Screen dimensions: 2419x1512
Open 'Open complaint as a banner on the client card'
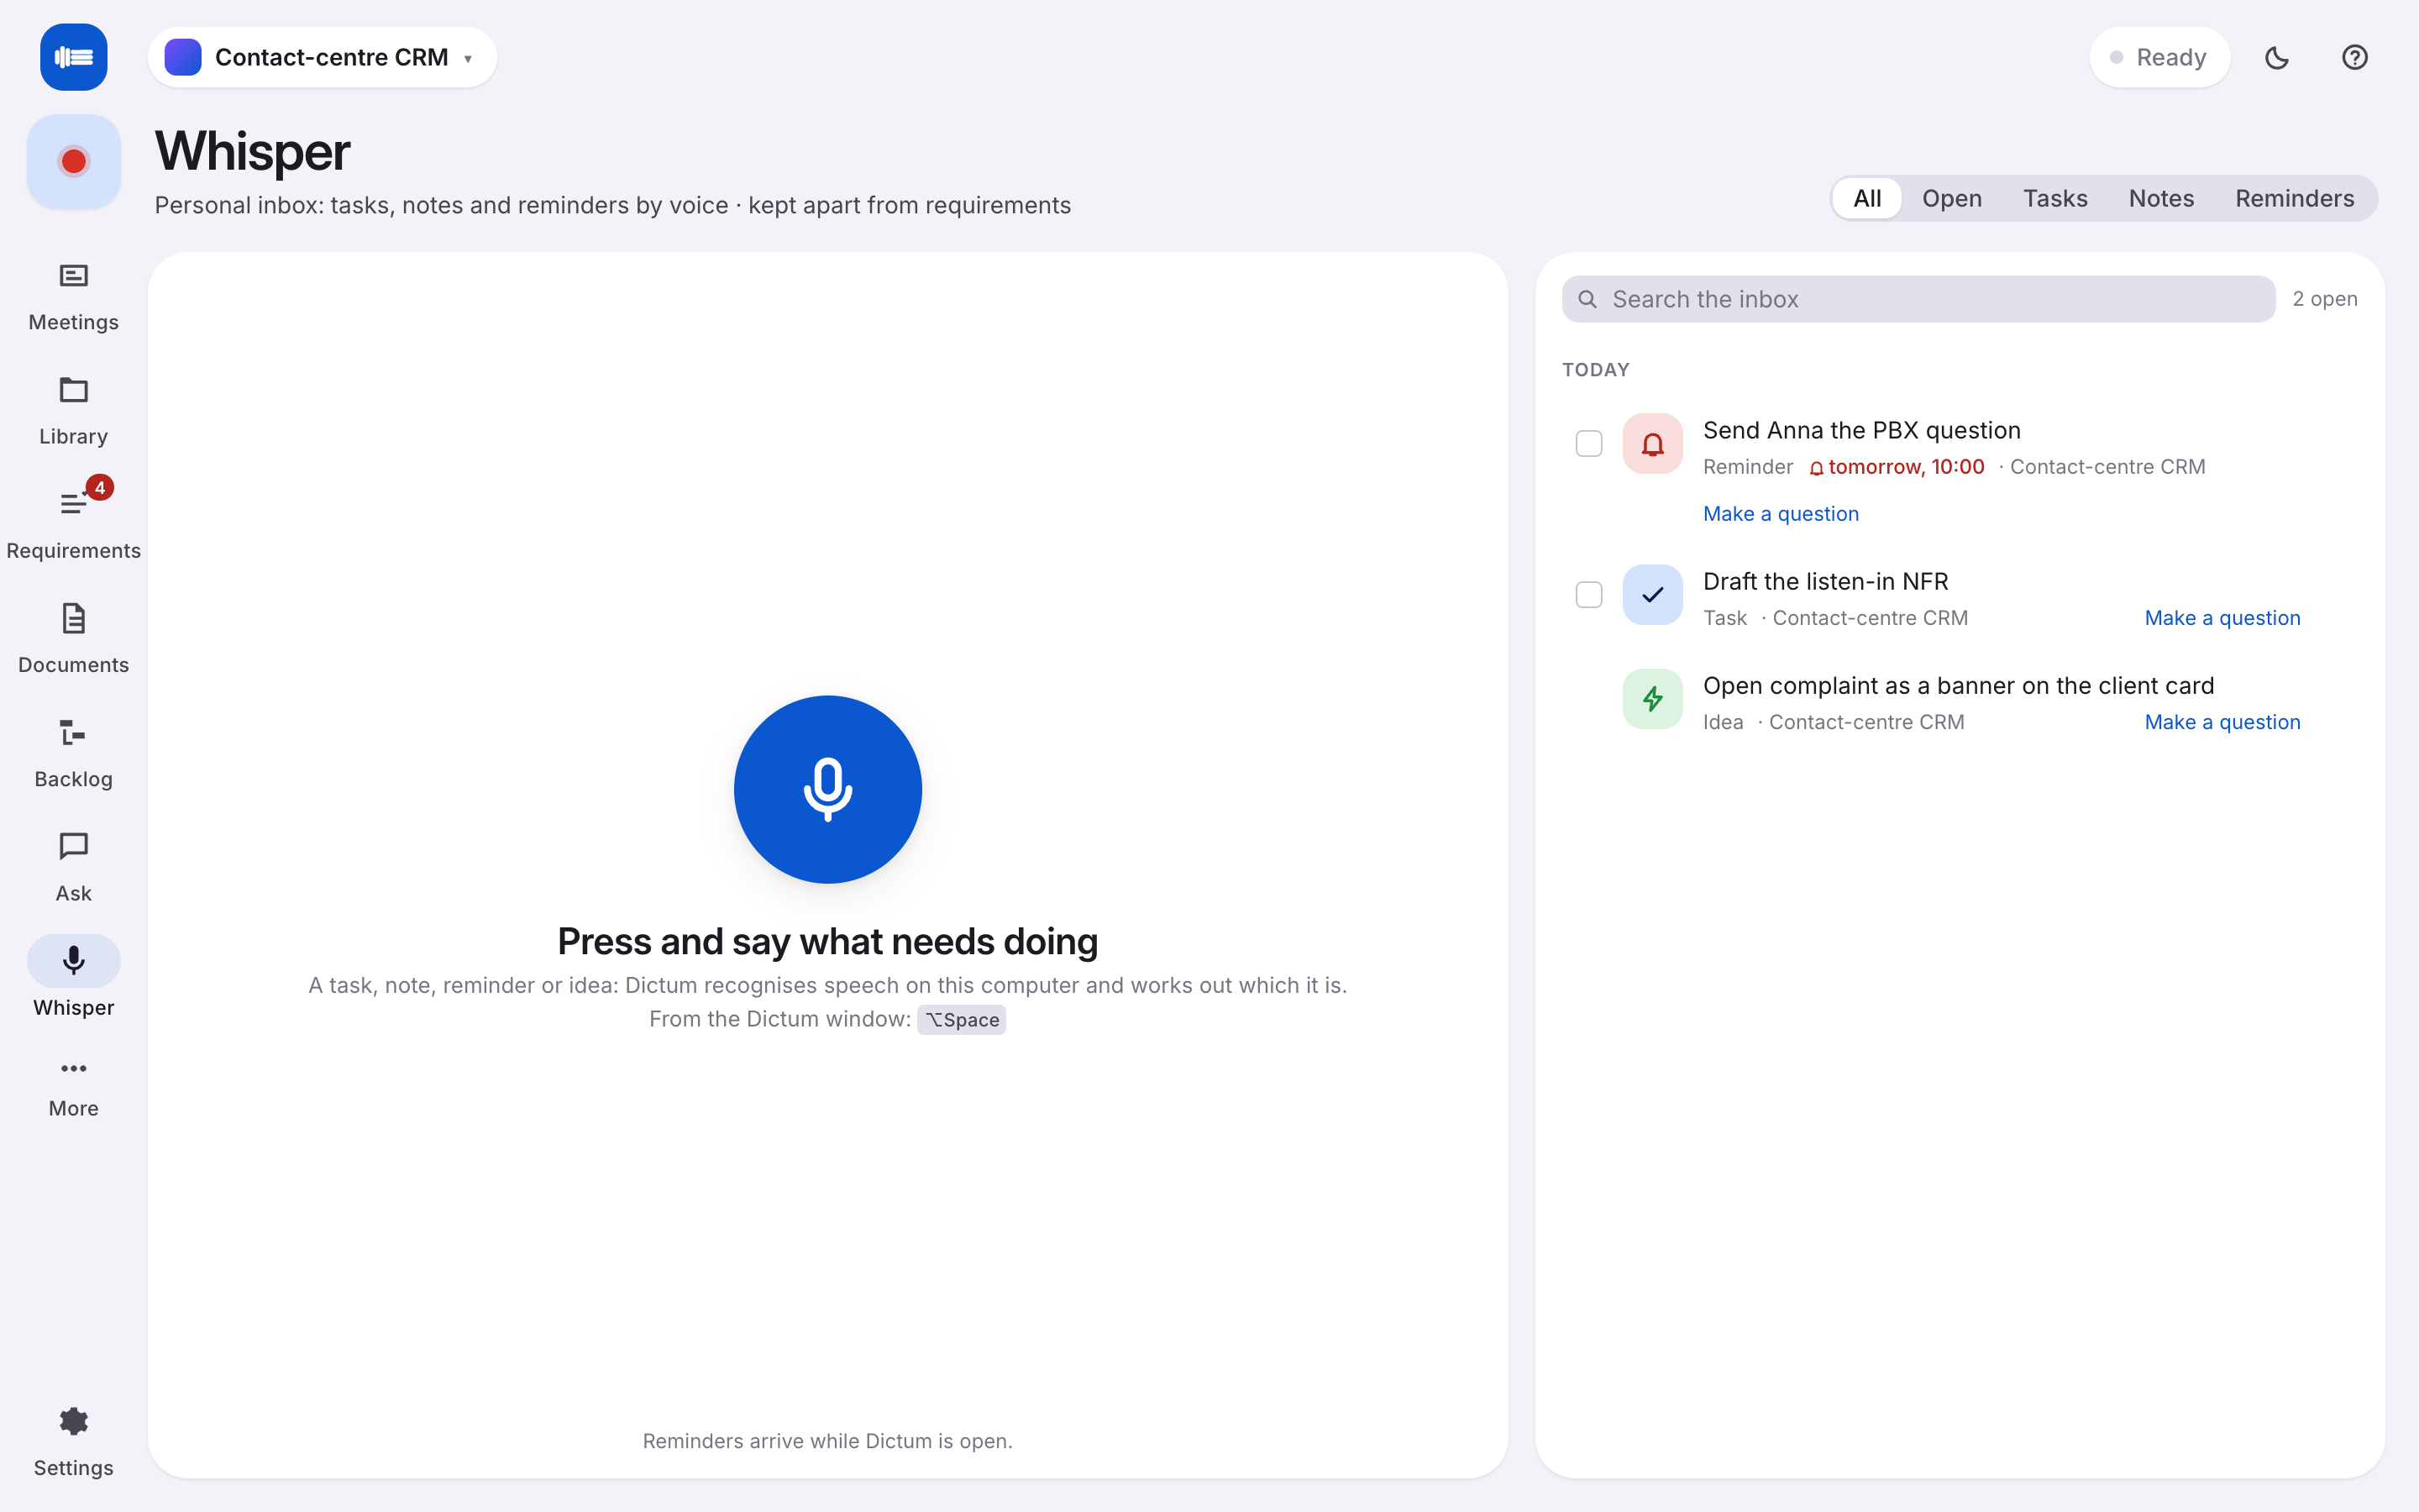coord(1958,685)
